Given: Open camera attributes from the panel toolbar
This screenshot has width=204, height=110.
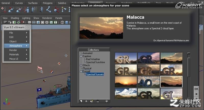Looking at the screenshot, I should click(10, 22).
